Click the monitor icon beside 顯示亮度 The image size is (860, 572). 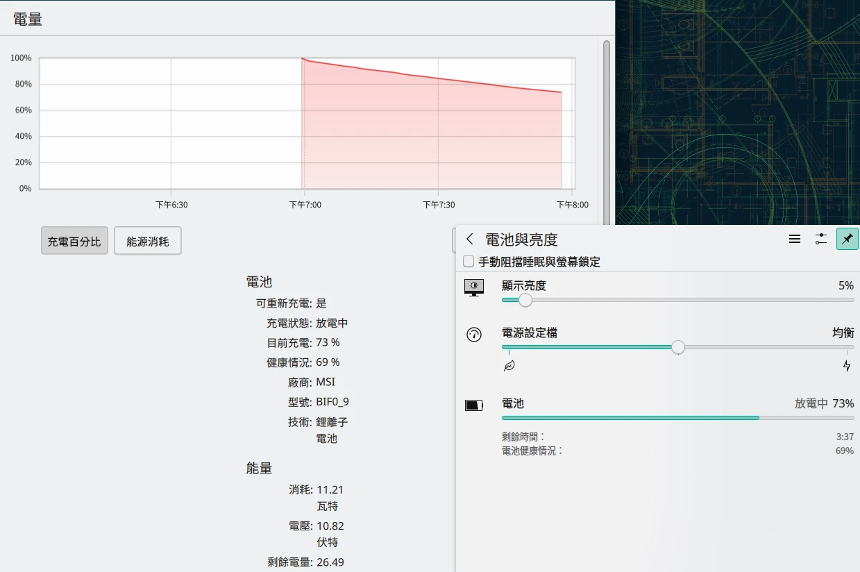474,287
